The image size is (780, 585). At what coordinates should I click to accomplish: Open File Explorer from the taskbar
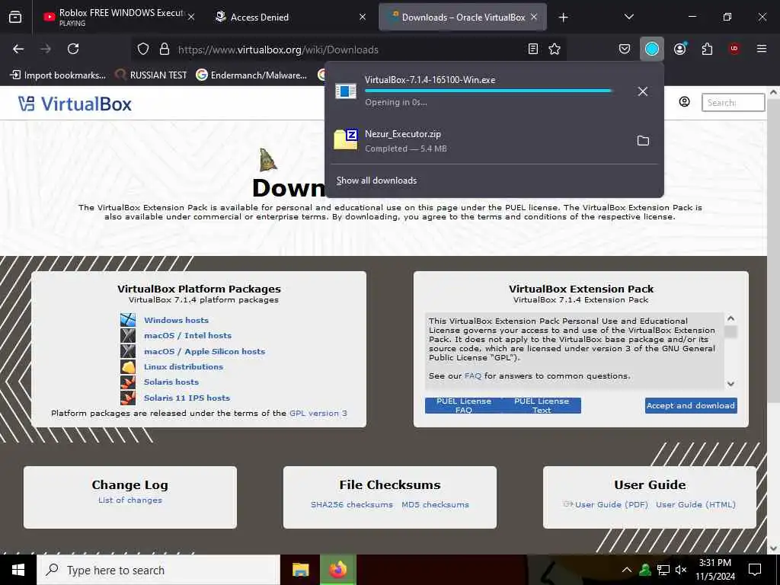pyautogui.click(x=300, y=570)
